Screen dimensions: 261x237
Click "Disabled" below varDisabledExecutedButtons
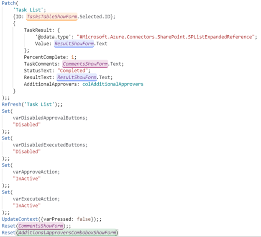point(27,152)
